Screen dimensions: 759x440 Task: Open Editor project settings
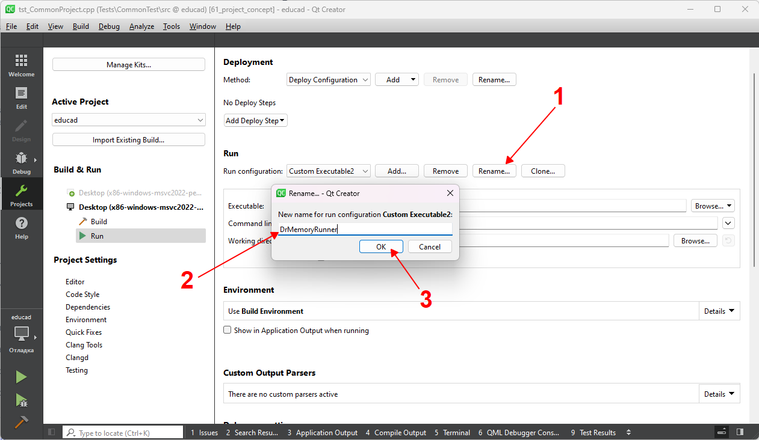tap(75, 281)
